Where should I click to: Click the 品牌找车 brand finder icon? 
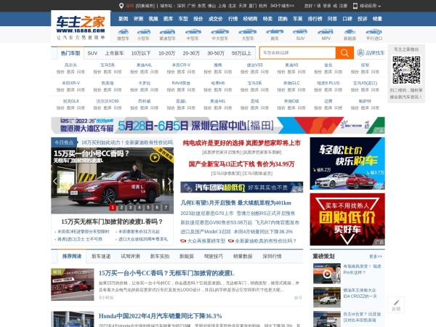tap(371, 53)
